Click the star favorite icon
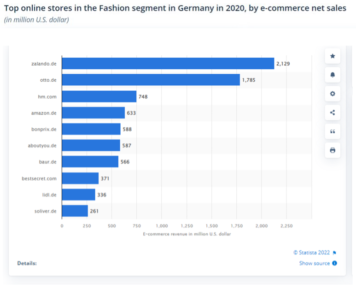This screenshot has height=290, width=356. (x=333, y=56)
